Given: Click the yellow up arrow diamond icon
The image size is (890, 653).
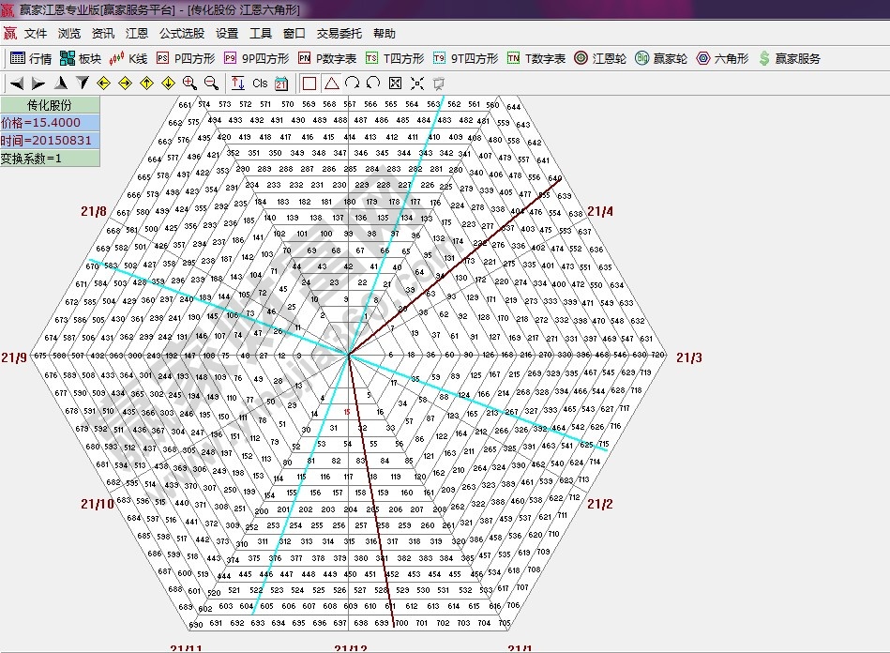Looking at the screenshot, I should [146, 84].
